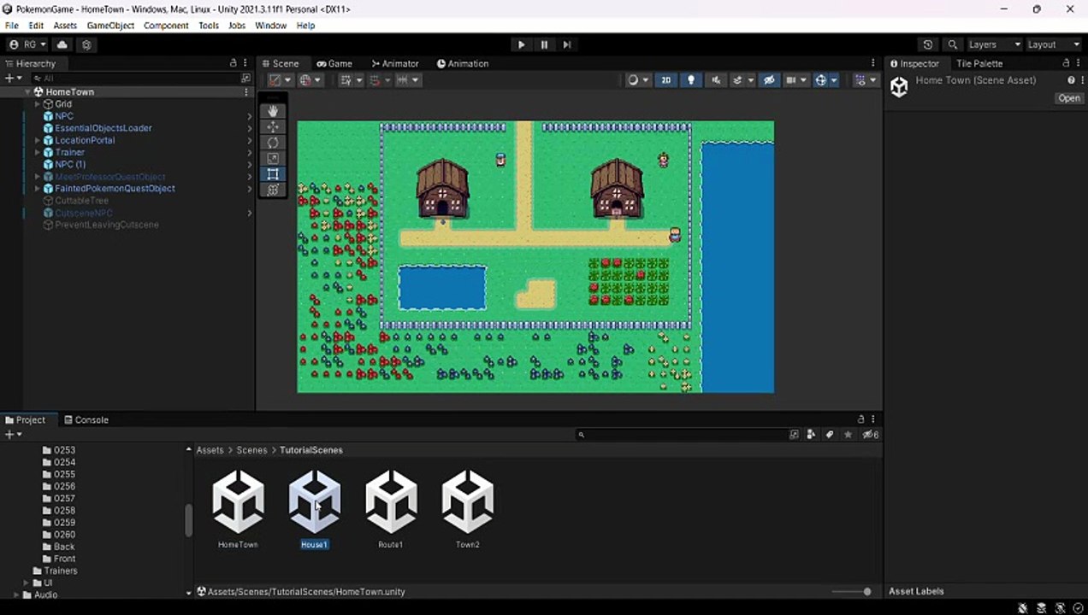Screen dimensions: 1088x615
Task: Expand the Grid object
Action: coord(38,104)
